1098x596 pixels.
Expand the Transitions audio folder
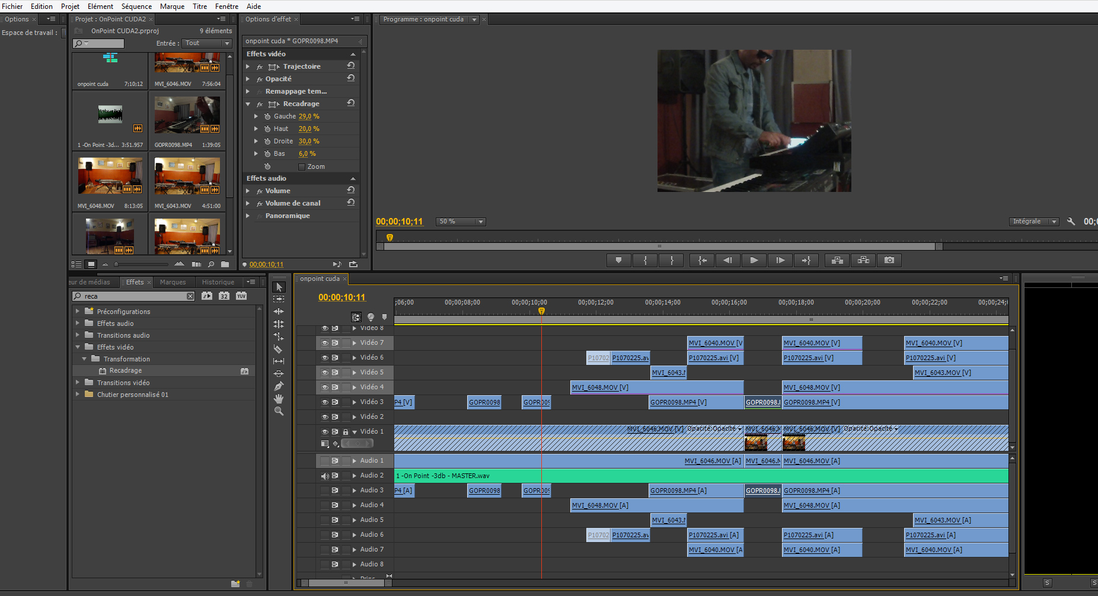(78, 335)
